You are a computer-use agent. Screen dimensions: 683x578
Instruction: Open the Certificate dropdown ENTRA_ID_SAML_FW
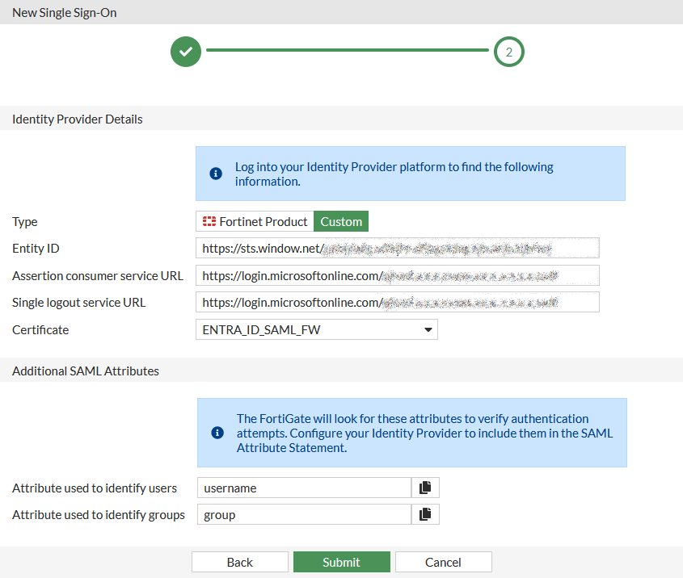tap(316, 329)
